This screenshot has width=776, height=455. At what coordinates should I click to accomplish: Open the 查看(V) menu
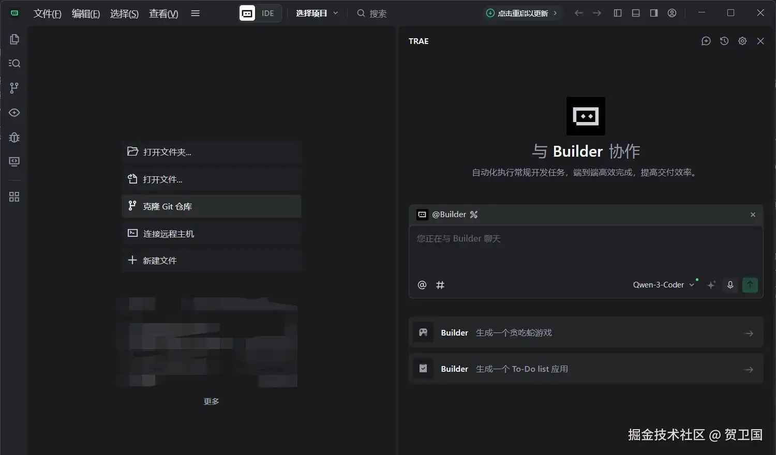(163, 13)
